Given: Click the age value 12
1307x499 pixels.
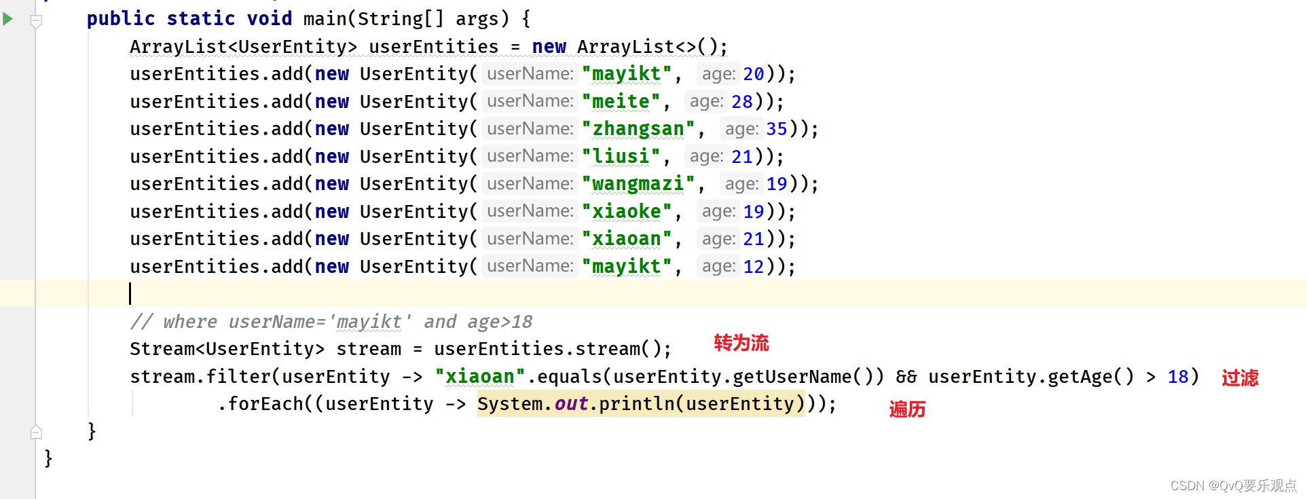Looking at the screenshot, I should 754,266.
